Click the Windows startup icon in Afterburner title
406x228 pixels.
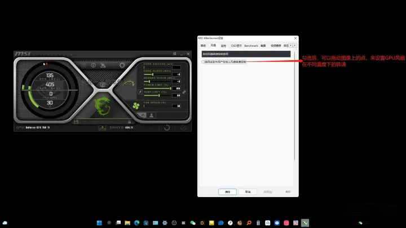coord(174,54)
